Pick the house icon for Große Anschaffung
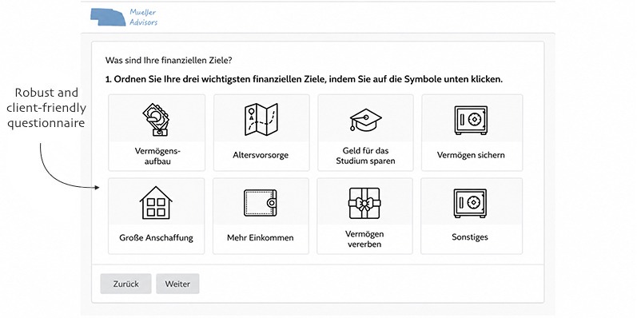 pyautogui.click(x=156, y=203)
